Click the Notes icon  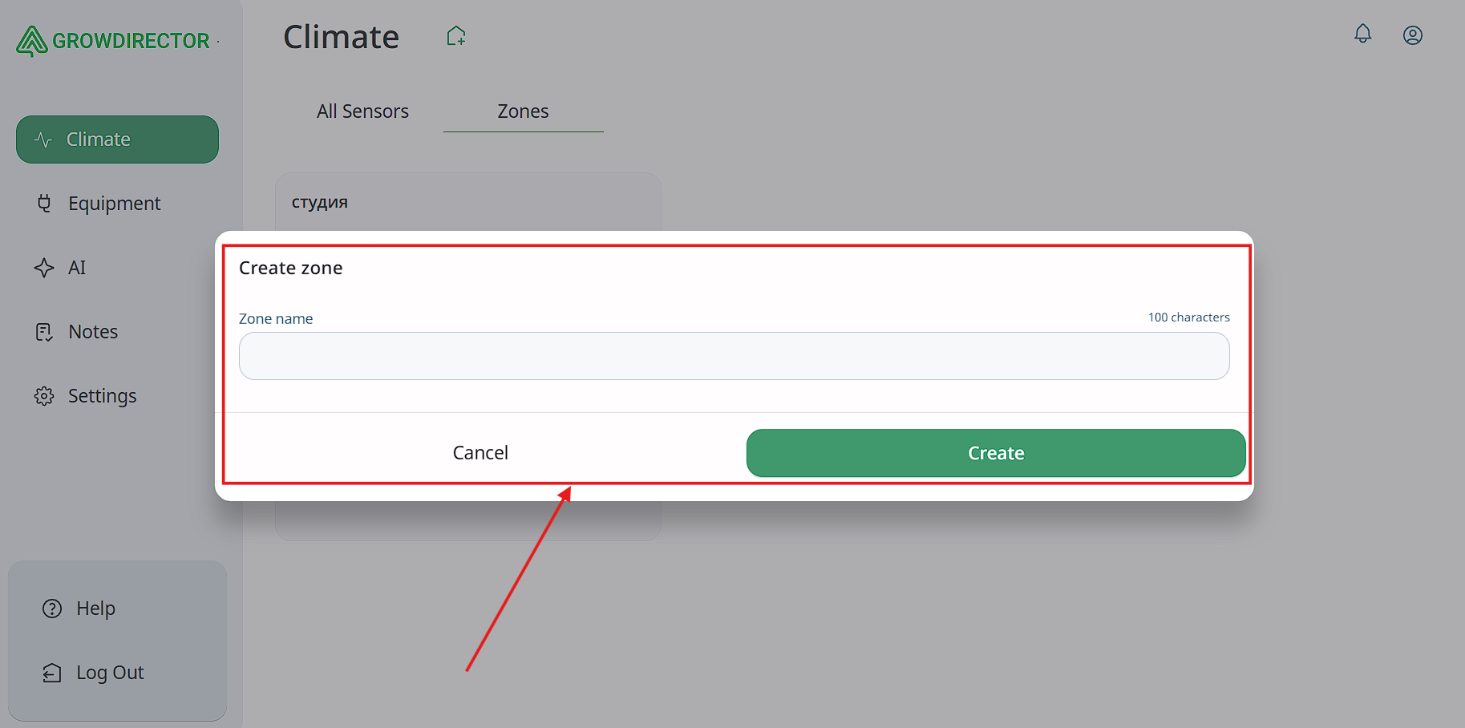[44, 332]
